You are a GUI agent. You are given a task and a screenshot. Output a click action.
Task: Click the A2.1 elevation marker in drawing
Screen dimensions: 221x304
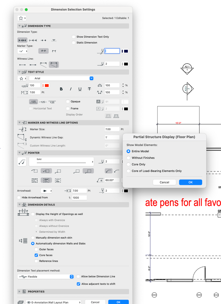(187, 69)
